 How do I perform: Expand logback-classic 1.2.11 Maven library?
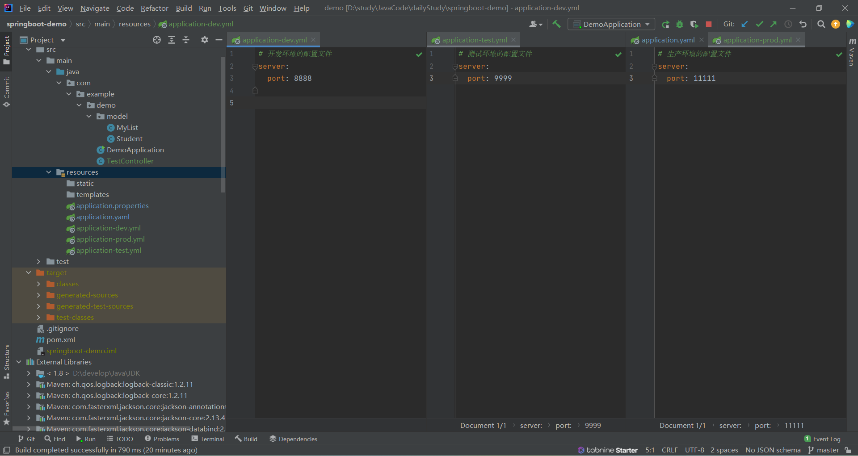tap(29, 384)
